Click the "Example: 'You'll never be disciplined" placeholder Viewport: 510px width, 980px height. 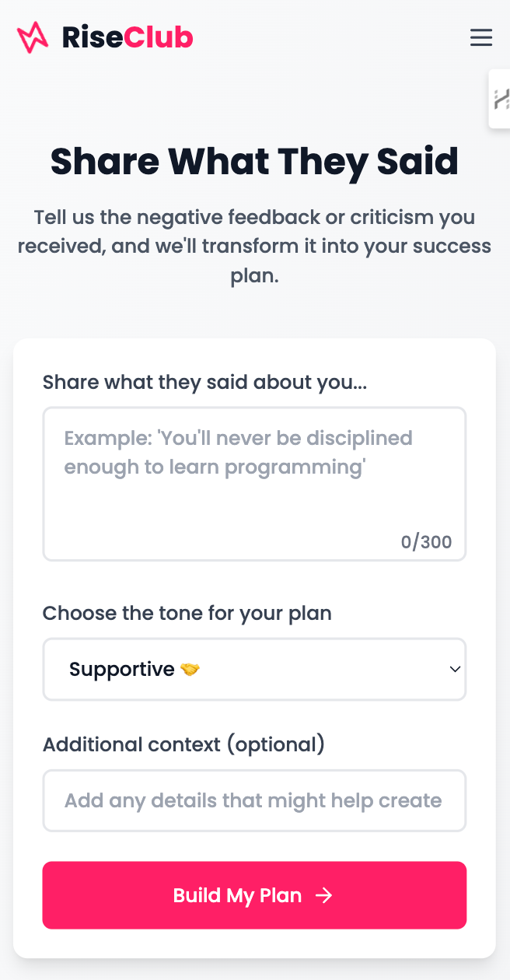238,438
